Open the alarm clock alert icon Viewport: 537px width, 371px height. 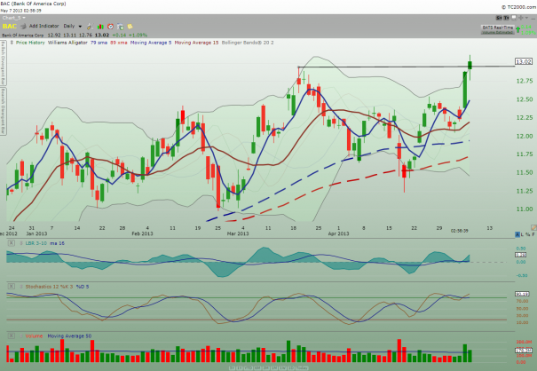coord(110,27)
